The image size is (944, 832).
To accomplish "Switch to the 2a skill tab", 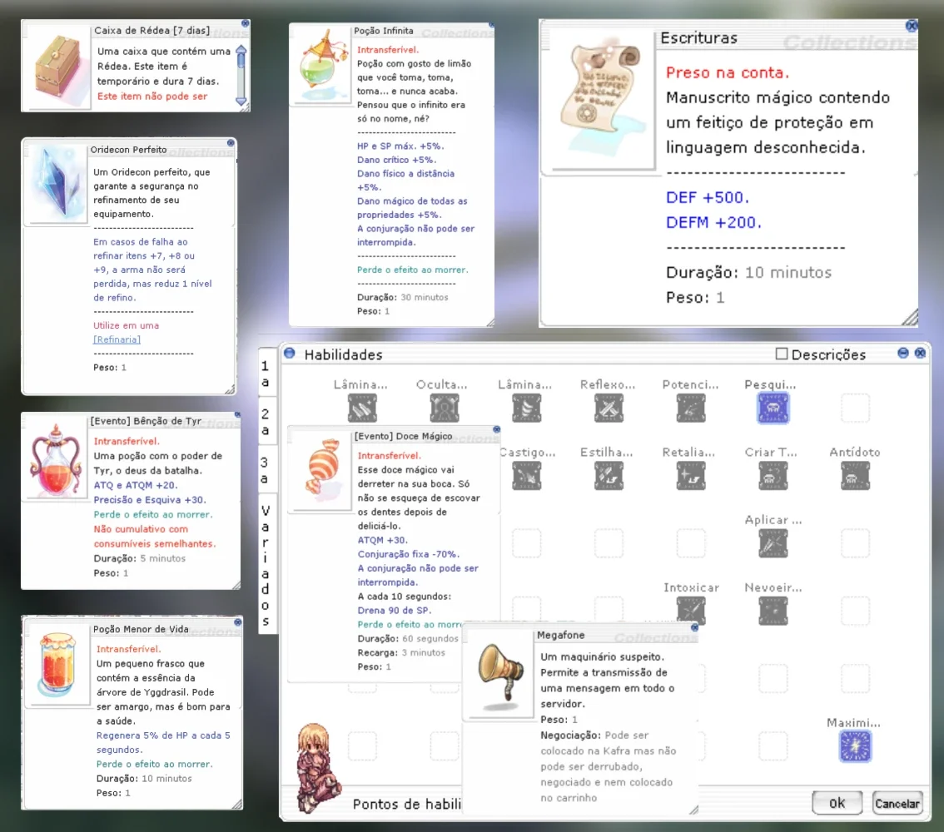I will (x=265, y=422).
